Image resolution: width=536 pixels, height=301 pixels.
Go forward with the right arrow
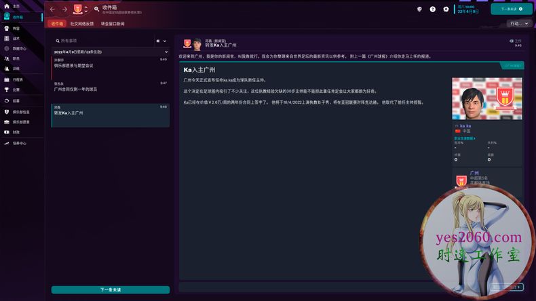point(64,9)
